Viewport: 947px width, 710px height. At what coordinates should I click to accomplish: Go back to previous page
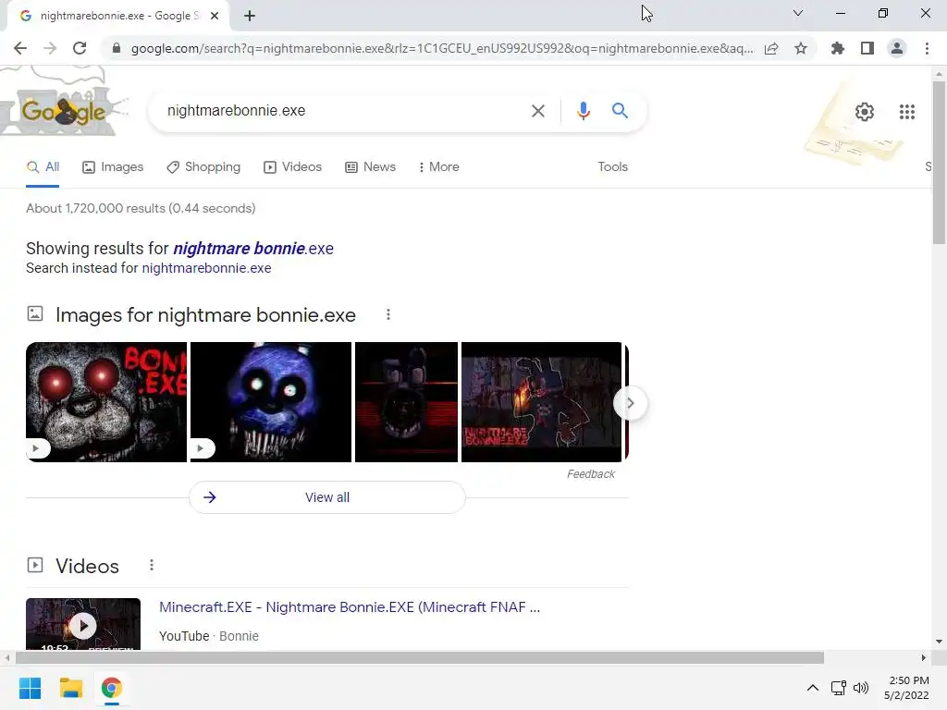(x=20, y=48)
